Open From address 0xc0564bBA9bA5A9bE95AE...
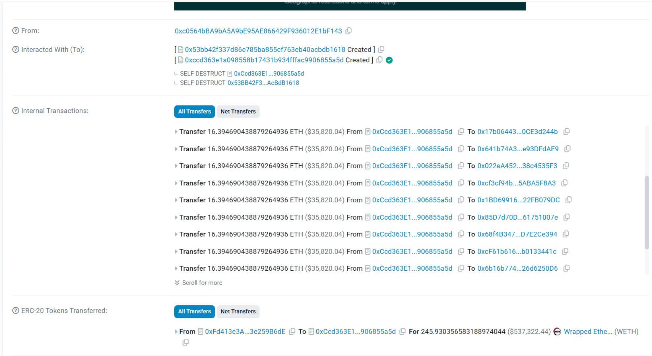The image size is (652, 356). (258, 31)
